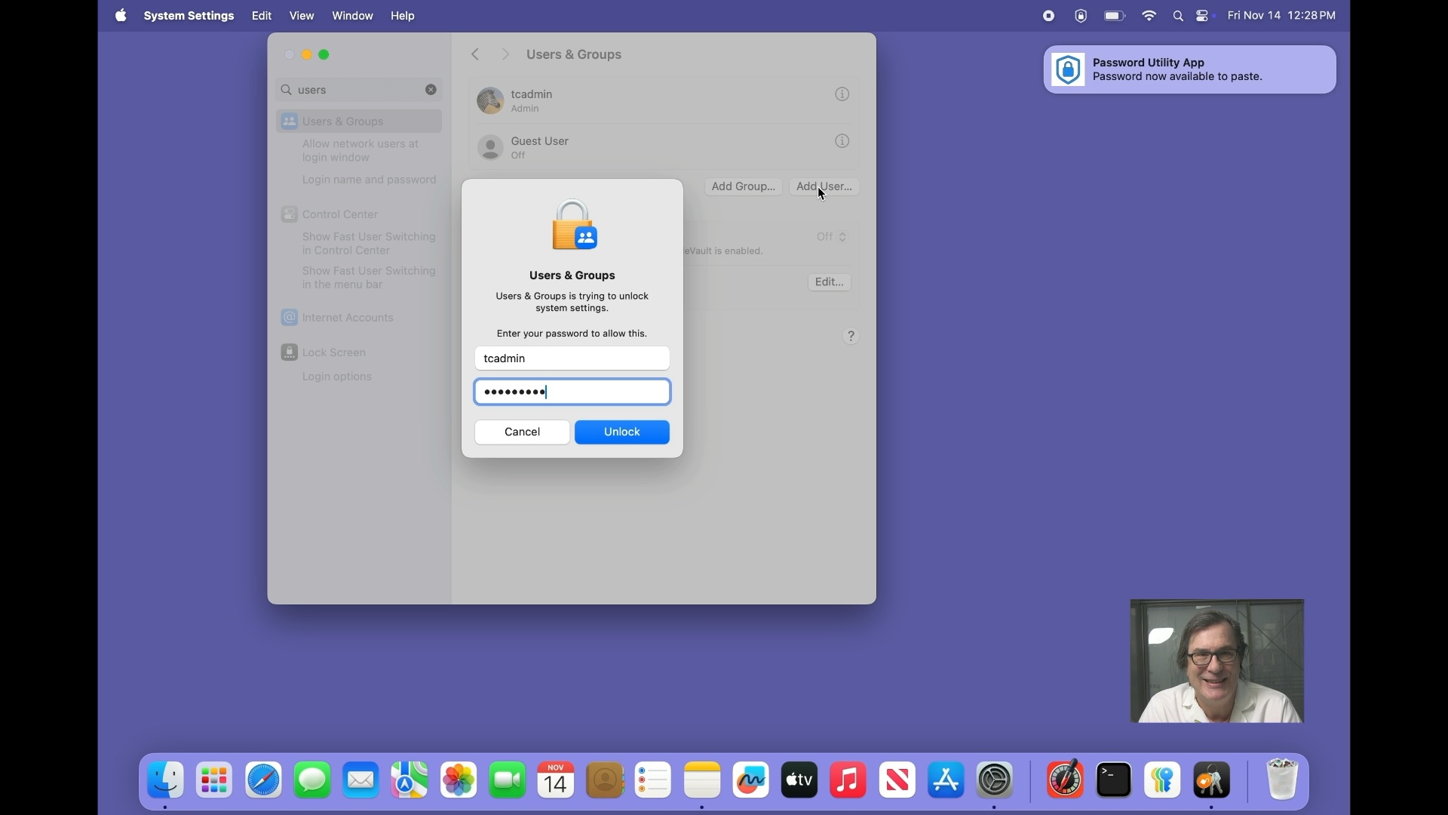The image size is (1448, 815).
Task: Click the Password Utility App notification
Action: (x=1189, y=70)
